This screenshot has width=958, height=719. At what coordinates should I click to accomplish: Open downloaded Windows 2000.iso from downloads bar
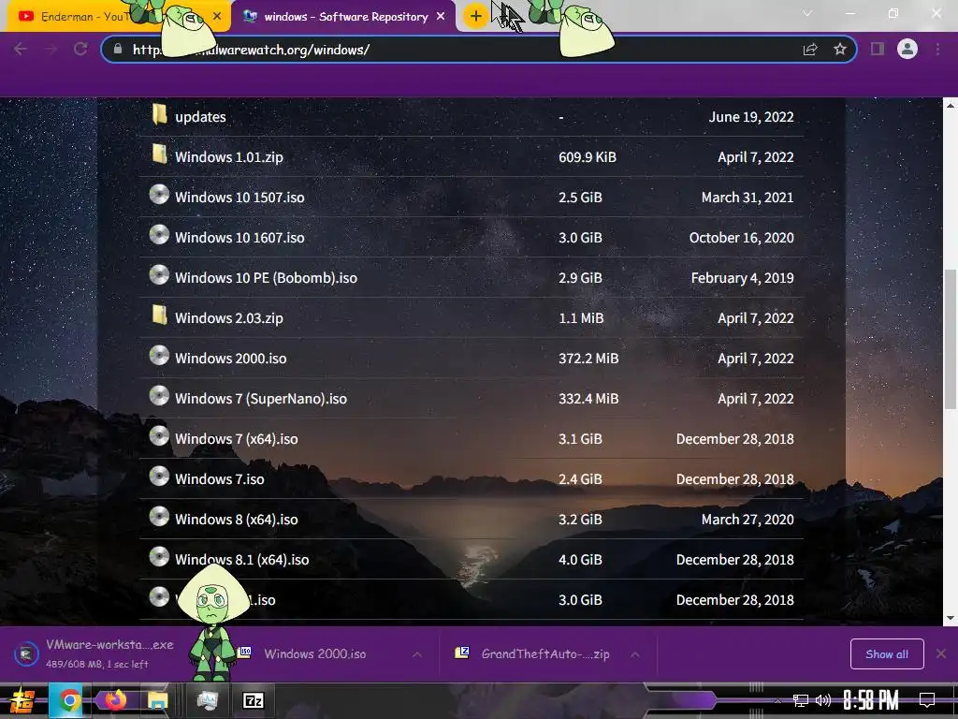click(314, 654)
